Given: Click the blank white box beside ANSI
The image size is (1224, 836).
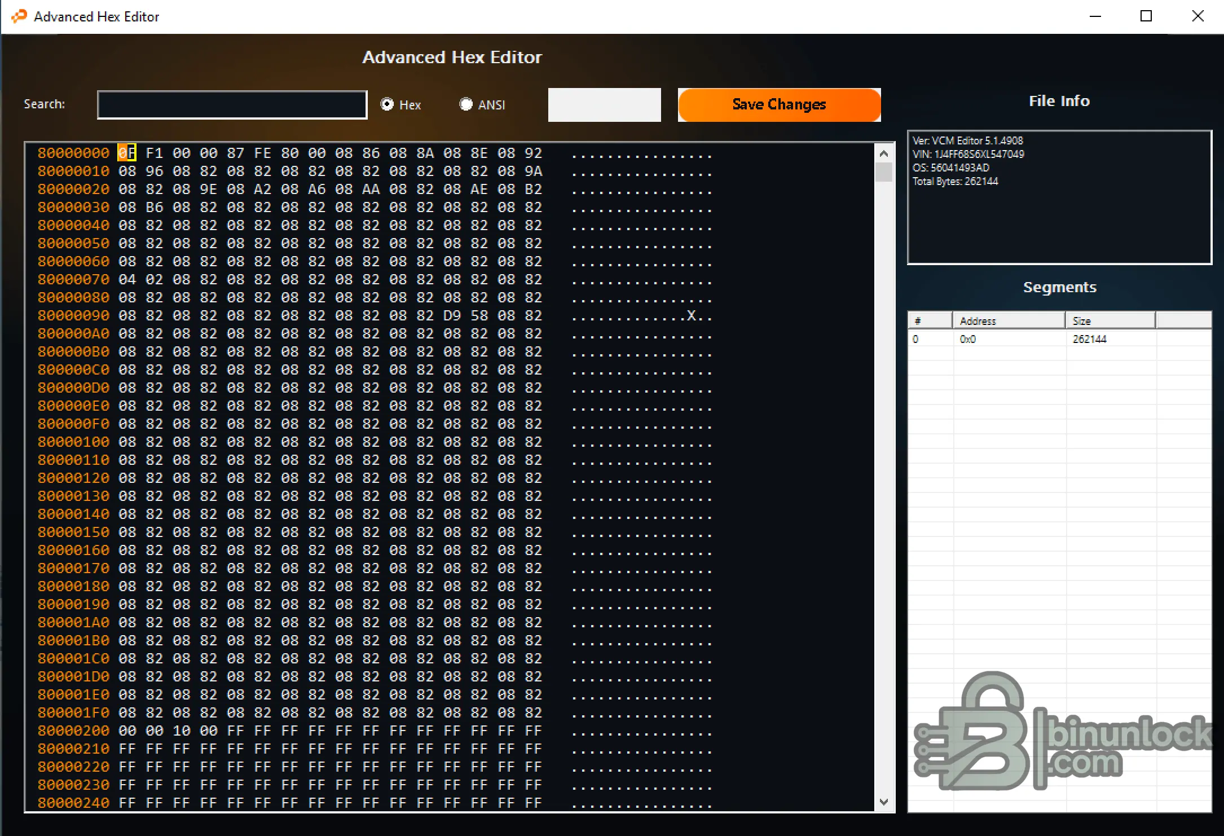Looking at the screenshot, I should (x=604, y=105).
